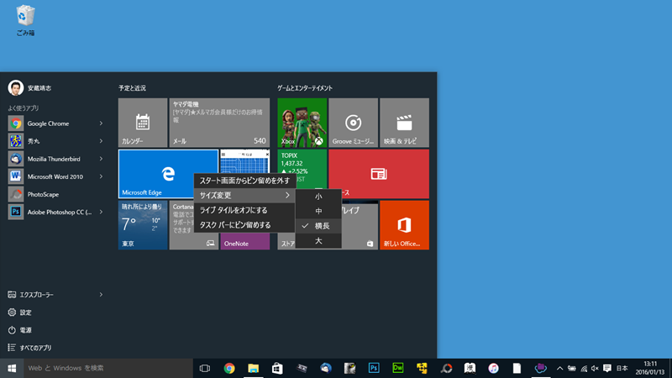The image size is (672, 378).
Task: Choose tile size 小
Action: tap(318, 196)
